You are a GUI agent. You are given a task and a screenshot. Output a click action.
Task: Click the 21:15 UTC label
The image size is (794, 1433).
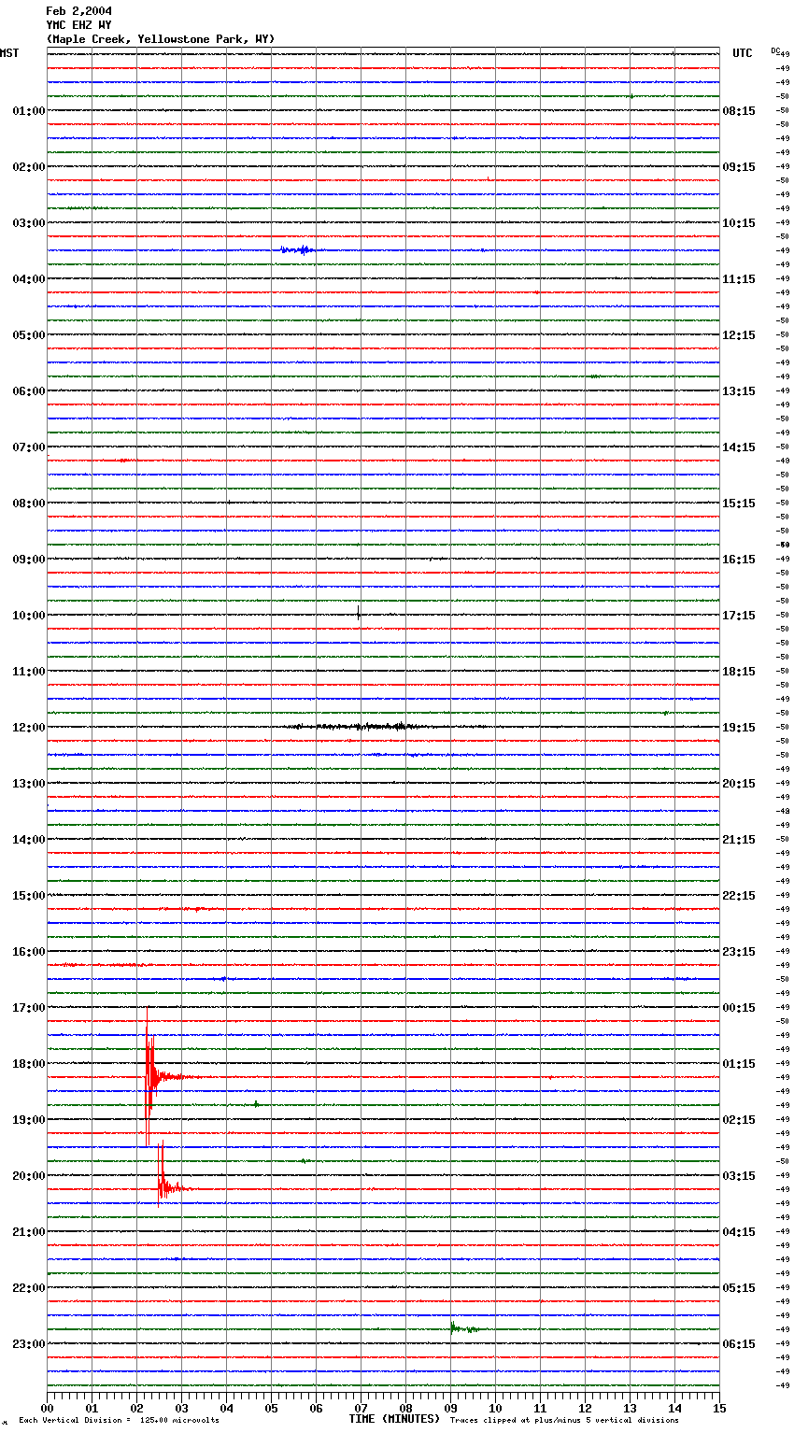click(739, 840)
